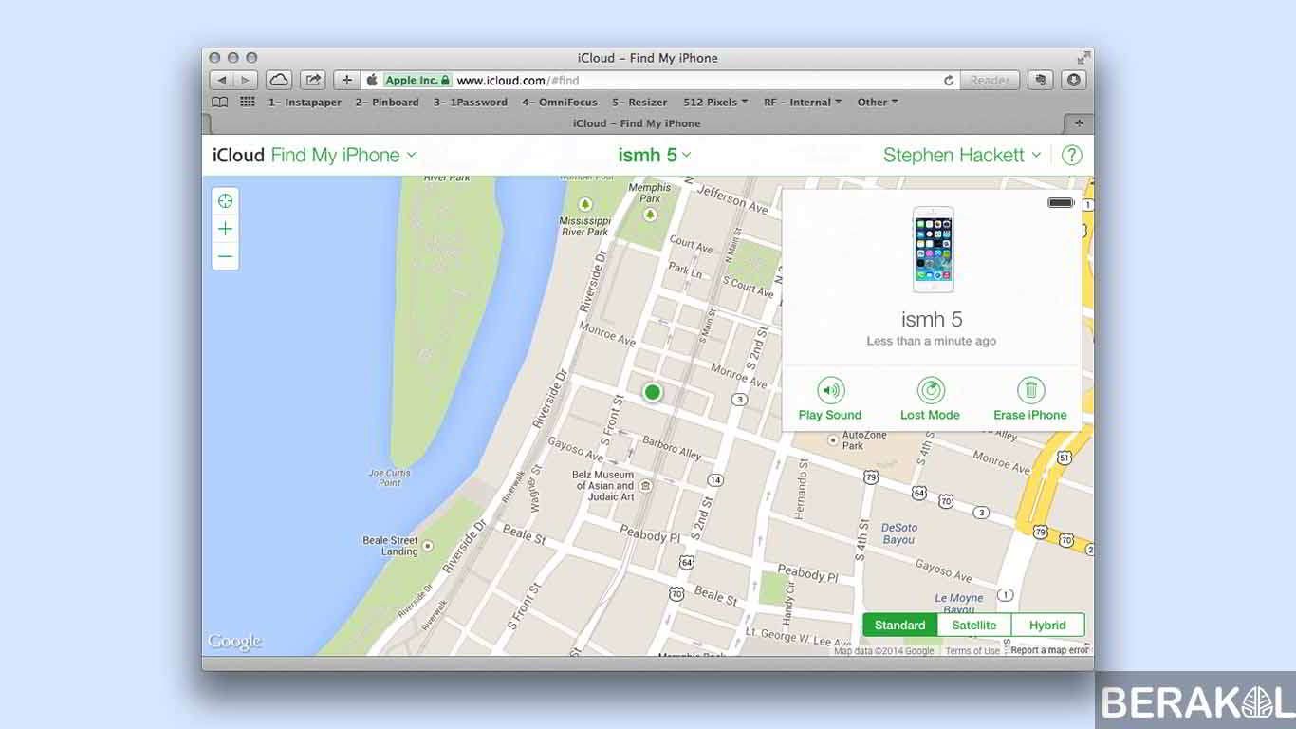Image resolution: width=1296 pixels, height=729 pixels.
Task: Open Instapaper bookmark
Action: click(305, 103)
